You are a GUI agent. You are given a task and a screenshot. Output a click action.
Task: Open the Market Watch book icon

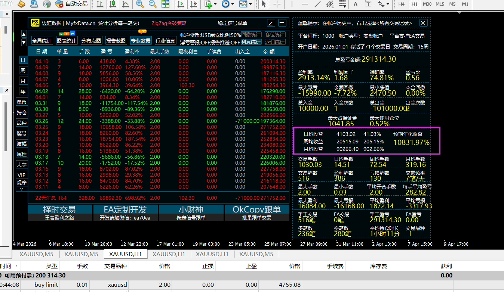tap(21, 4)
